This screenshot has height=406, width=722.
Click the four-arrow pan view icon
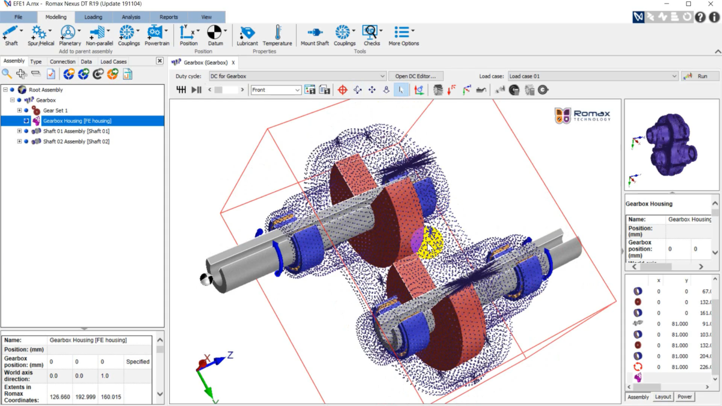click(372, 90)
